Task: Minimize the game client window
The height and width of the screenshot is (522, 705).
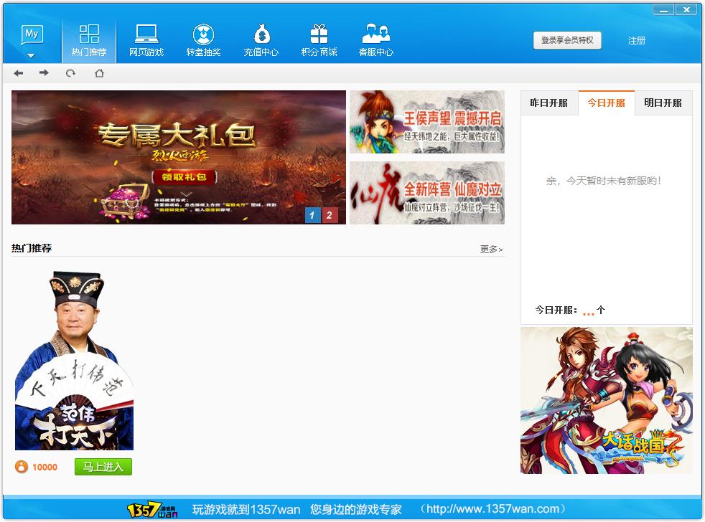Action: (663, 9)
